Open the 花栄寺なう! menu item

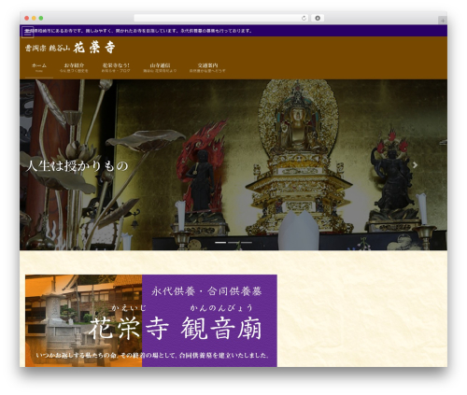116,67
